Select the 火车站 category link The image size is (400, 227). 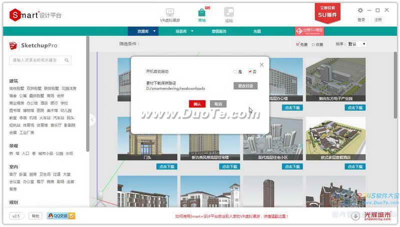click(44, 118)
